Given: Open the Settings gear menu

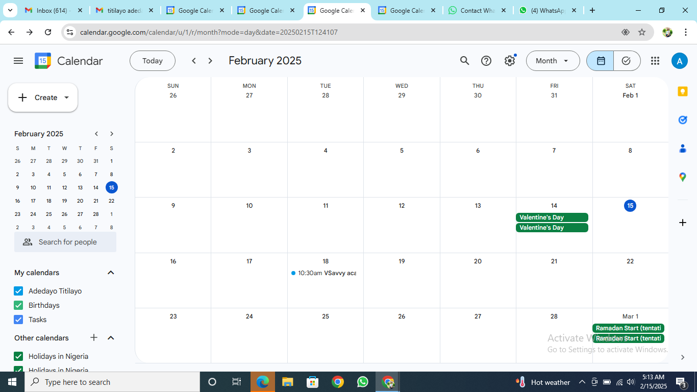Looking at the screenshot, I should pos(510,61).
